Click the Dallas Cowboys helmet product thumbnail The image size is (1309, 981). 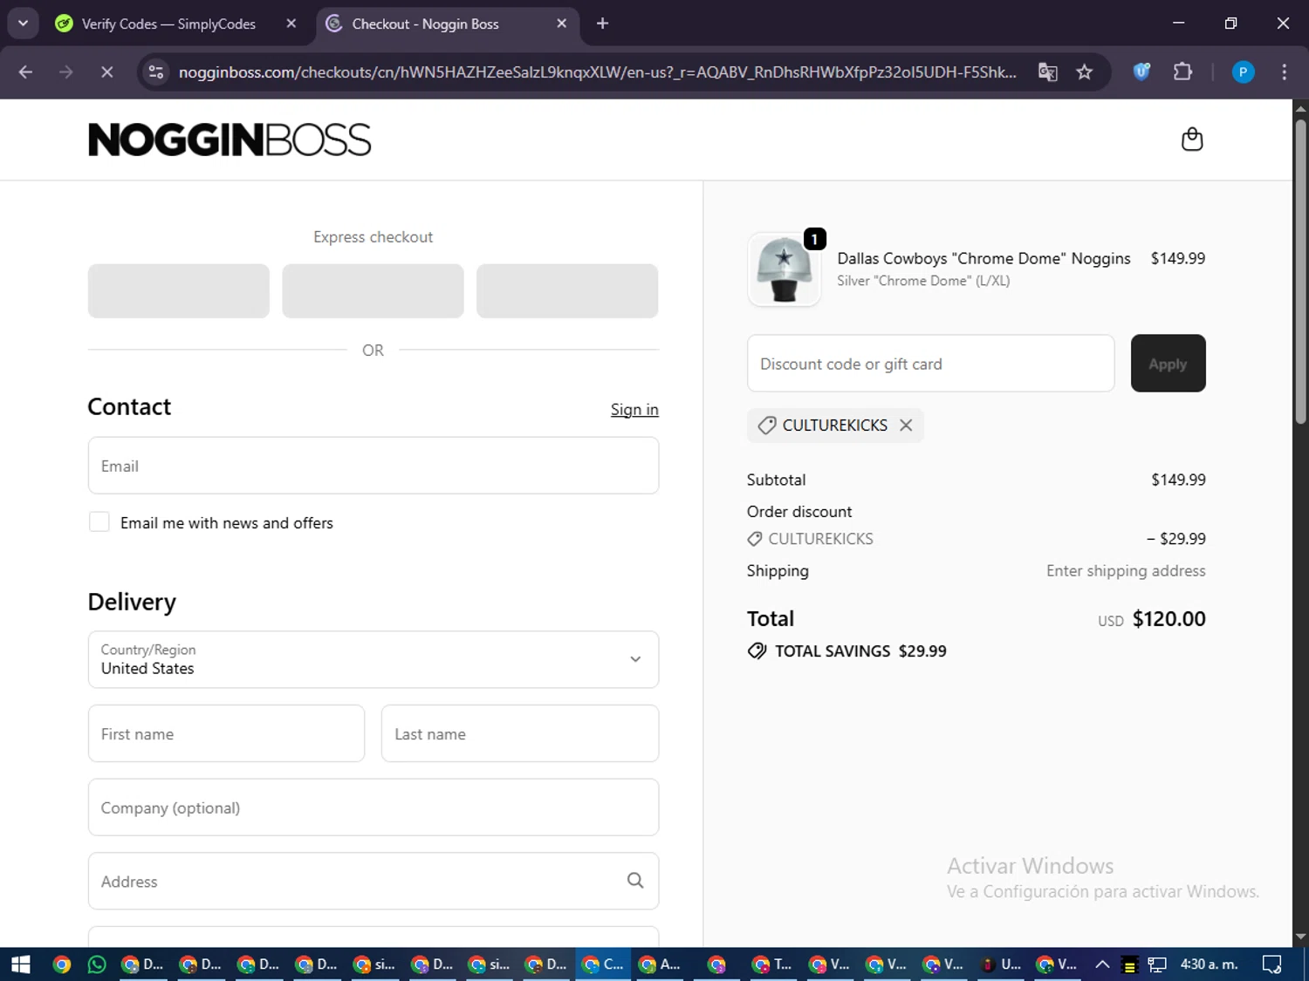coord(784,269)
